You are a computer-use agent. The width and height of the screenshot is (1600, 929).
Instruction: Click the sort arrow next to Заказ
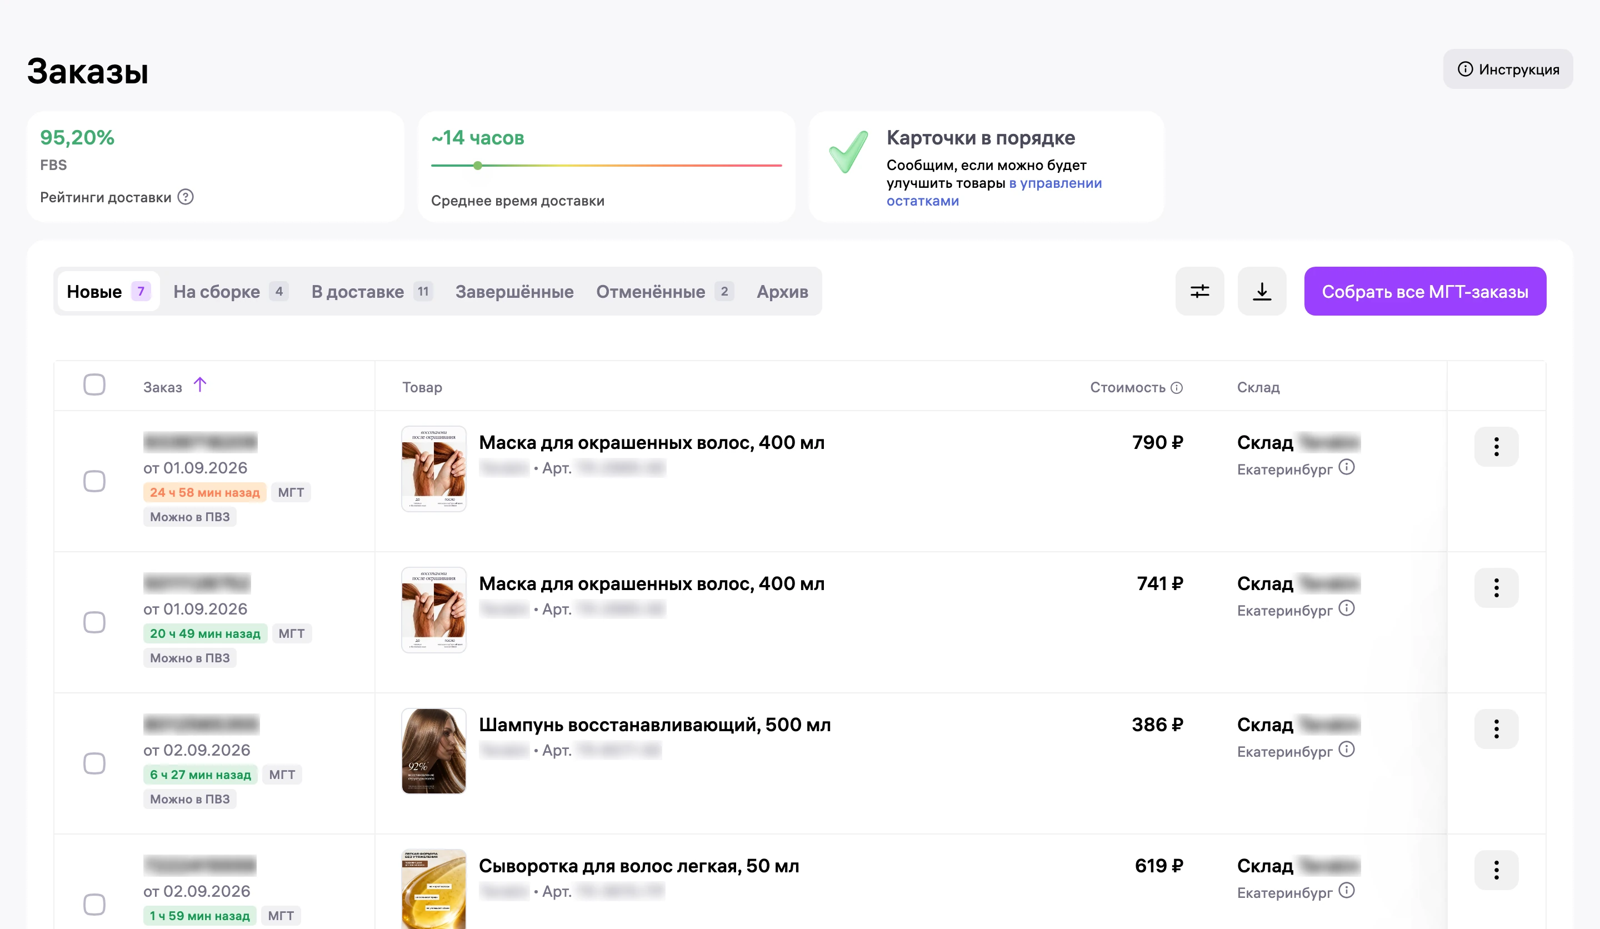200,385
